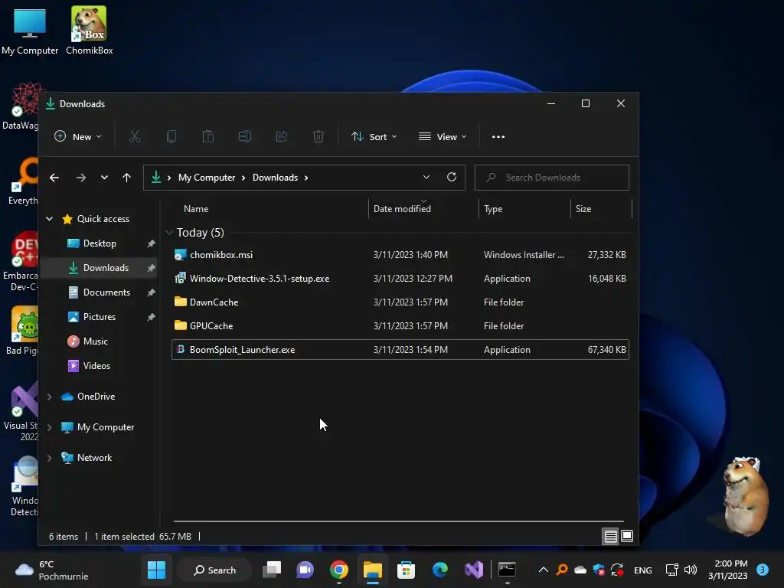This screenshot has height=588, width=784.
Task: Open Microsoft Store from taskbar
Action: tap(406, 570)
